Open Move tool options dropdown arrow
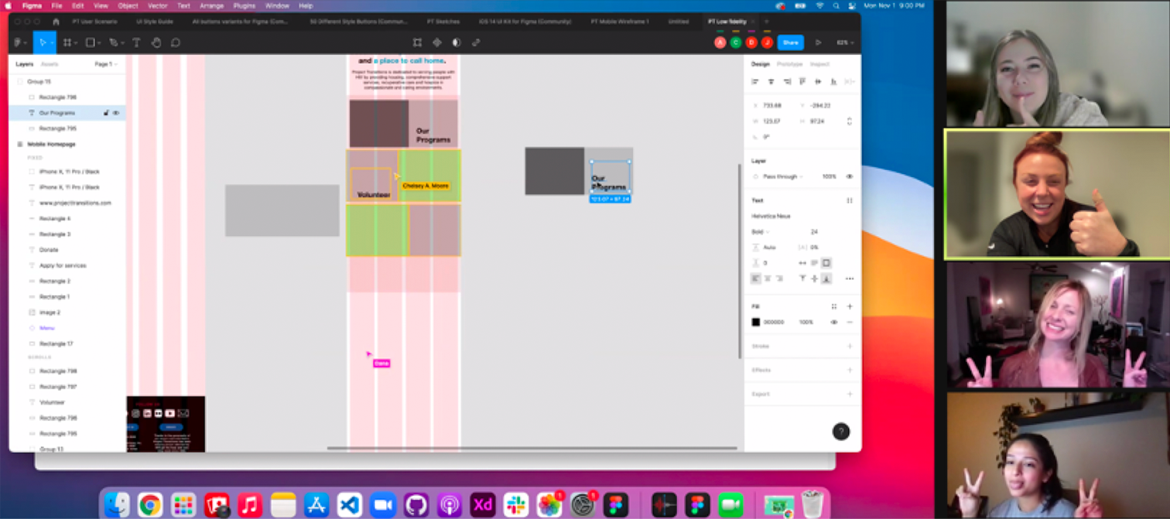The image size is (1170, 519). 52,43
